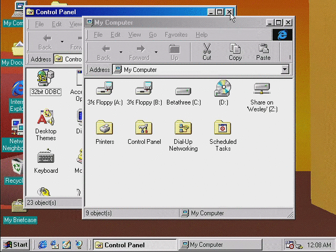The height and width of the screenshot is (252, 336).
Task: Click the Forward button in My Computer
Action: point(139,52)
